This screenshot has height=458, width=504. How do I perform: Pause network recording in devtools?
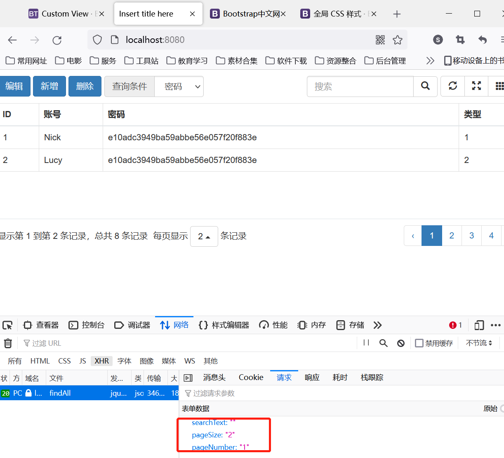366,343
